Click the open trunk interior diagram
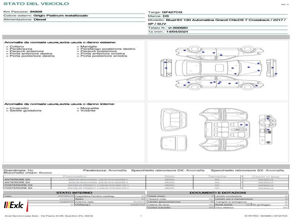 click(x=174, y=120)
